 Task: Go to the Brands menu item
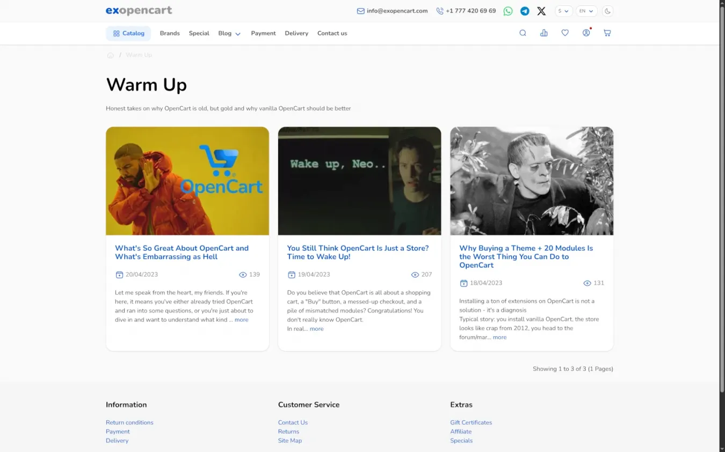click(170, 33)
